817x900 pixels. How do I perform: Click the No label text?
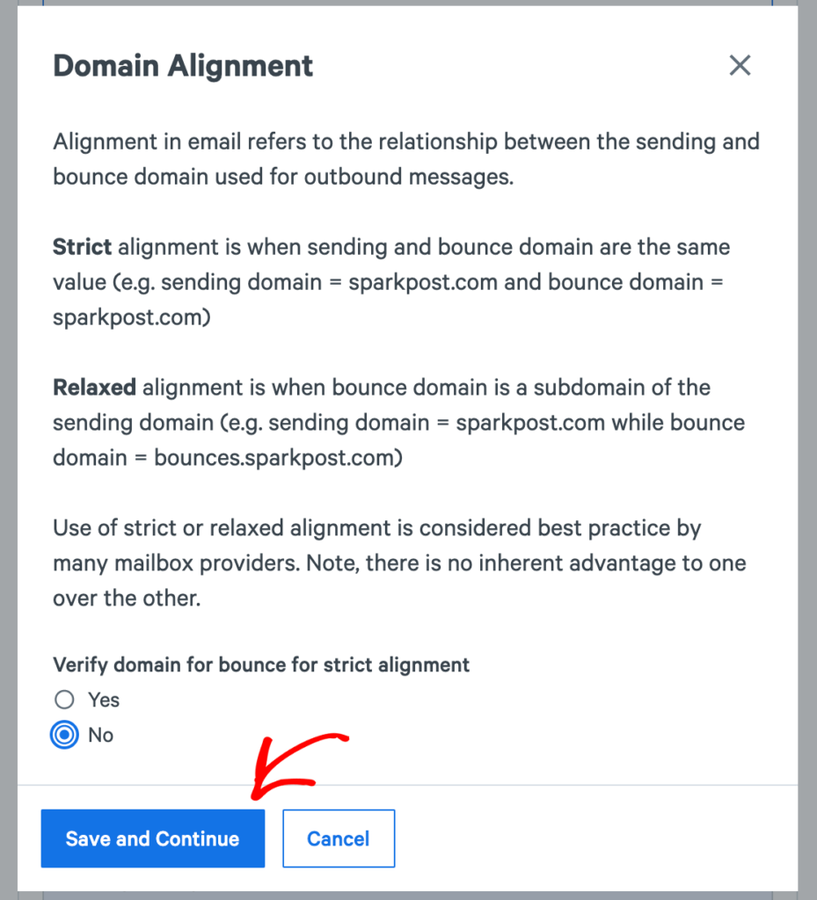100,735
